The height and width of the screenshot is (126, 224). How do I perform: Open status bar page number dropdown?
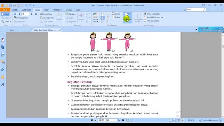116,120
